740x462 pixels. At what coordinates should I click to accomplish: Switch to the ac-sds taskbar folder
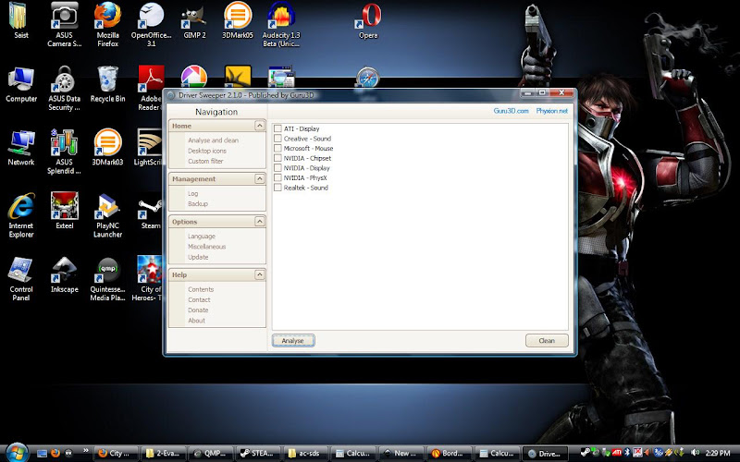coord(305,454)
